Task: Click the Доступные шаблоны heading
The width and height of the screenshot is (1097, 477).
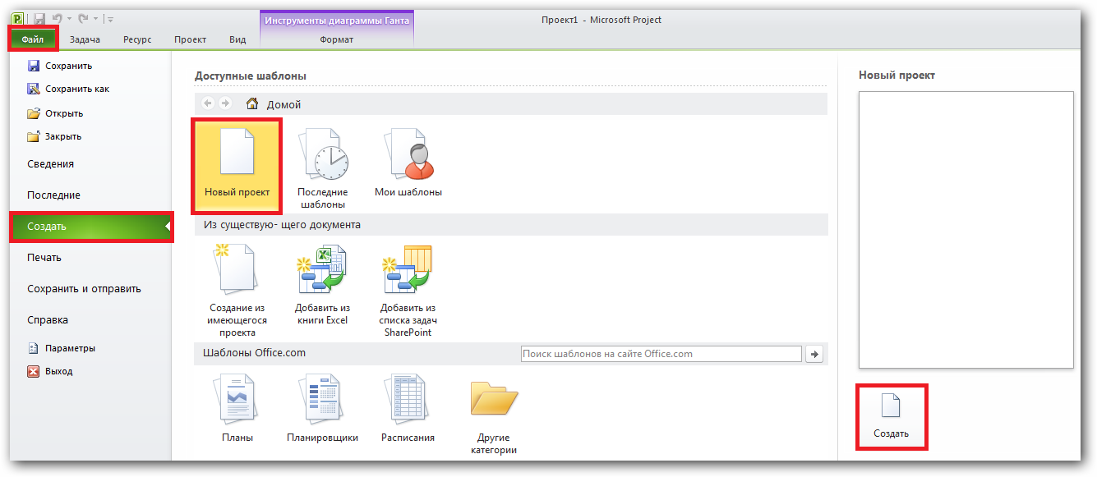Action: coord(251,76)
